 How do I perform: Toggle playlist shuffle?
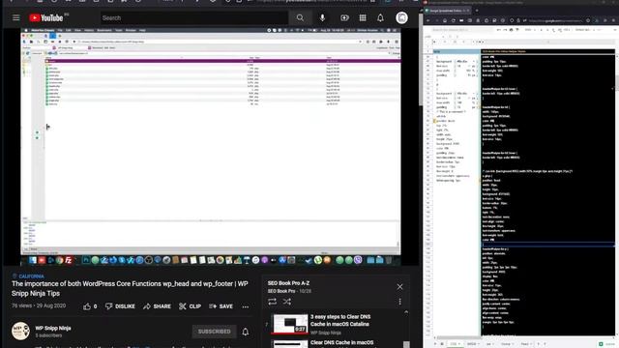(287, 302)
